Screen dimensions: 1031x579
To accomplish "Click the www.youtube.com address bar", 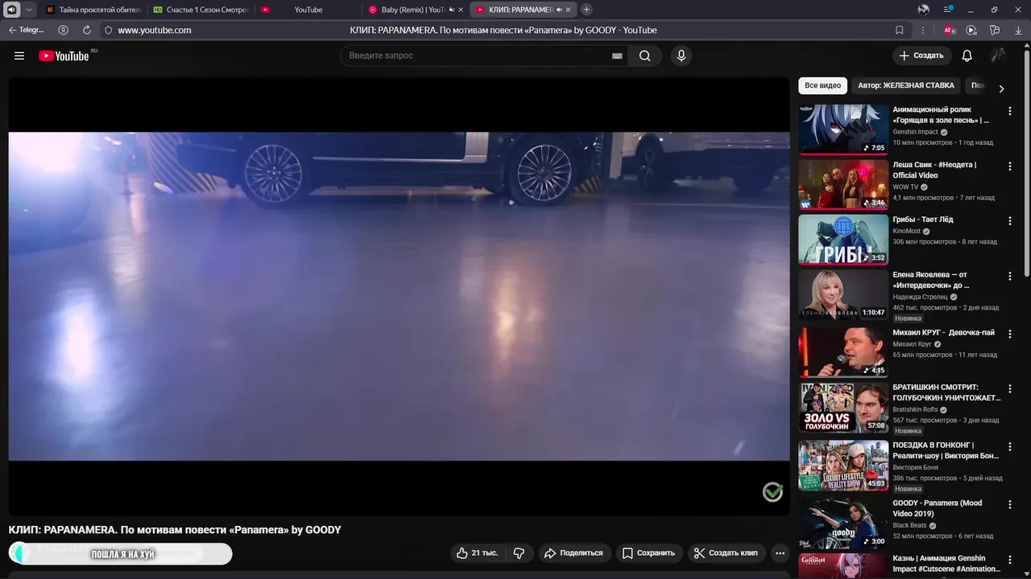I will click(155, 30).
